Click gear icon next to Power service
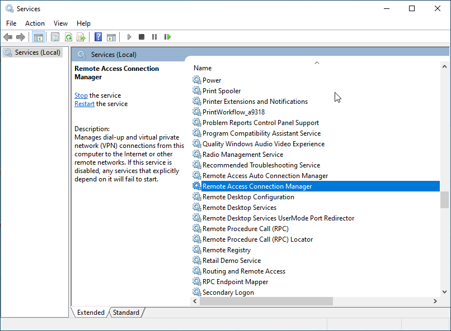 [x=197, y=80]
